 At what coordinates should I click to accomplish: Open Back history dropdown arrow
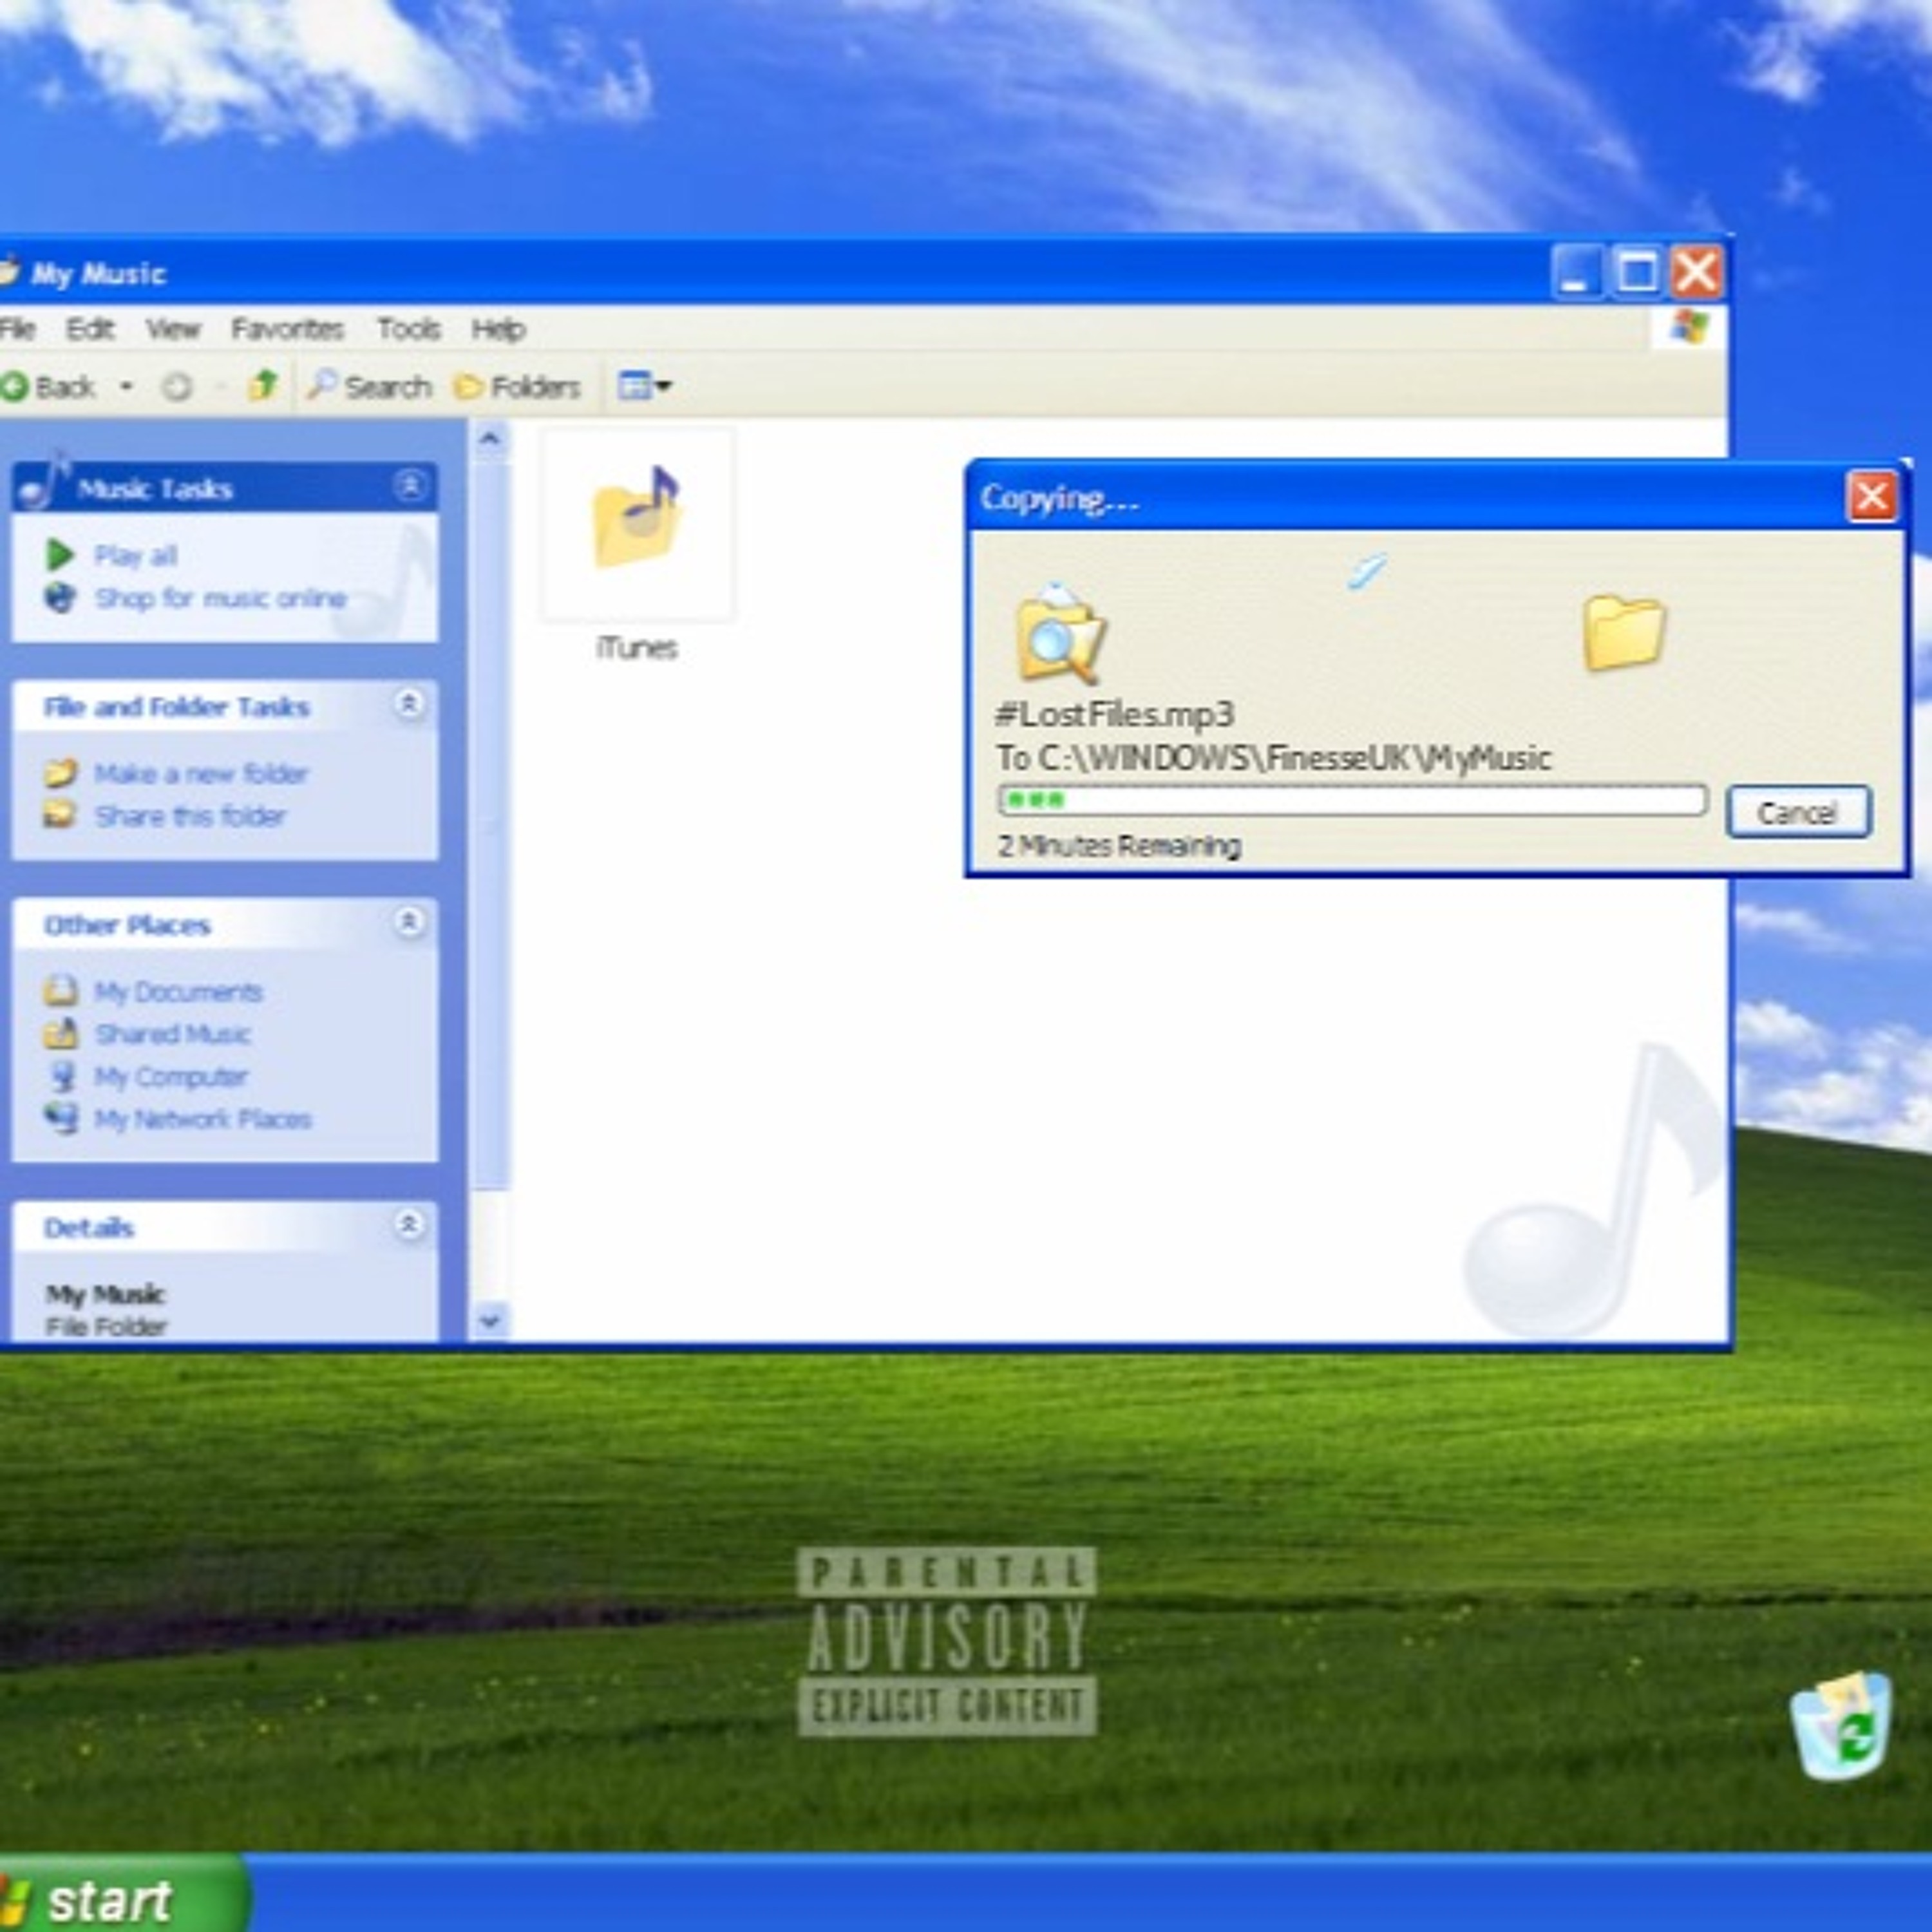tap(126, 387)
